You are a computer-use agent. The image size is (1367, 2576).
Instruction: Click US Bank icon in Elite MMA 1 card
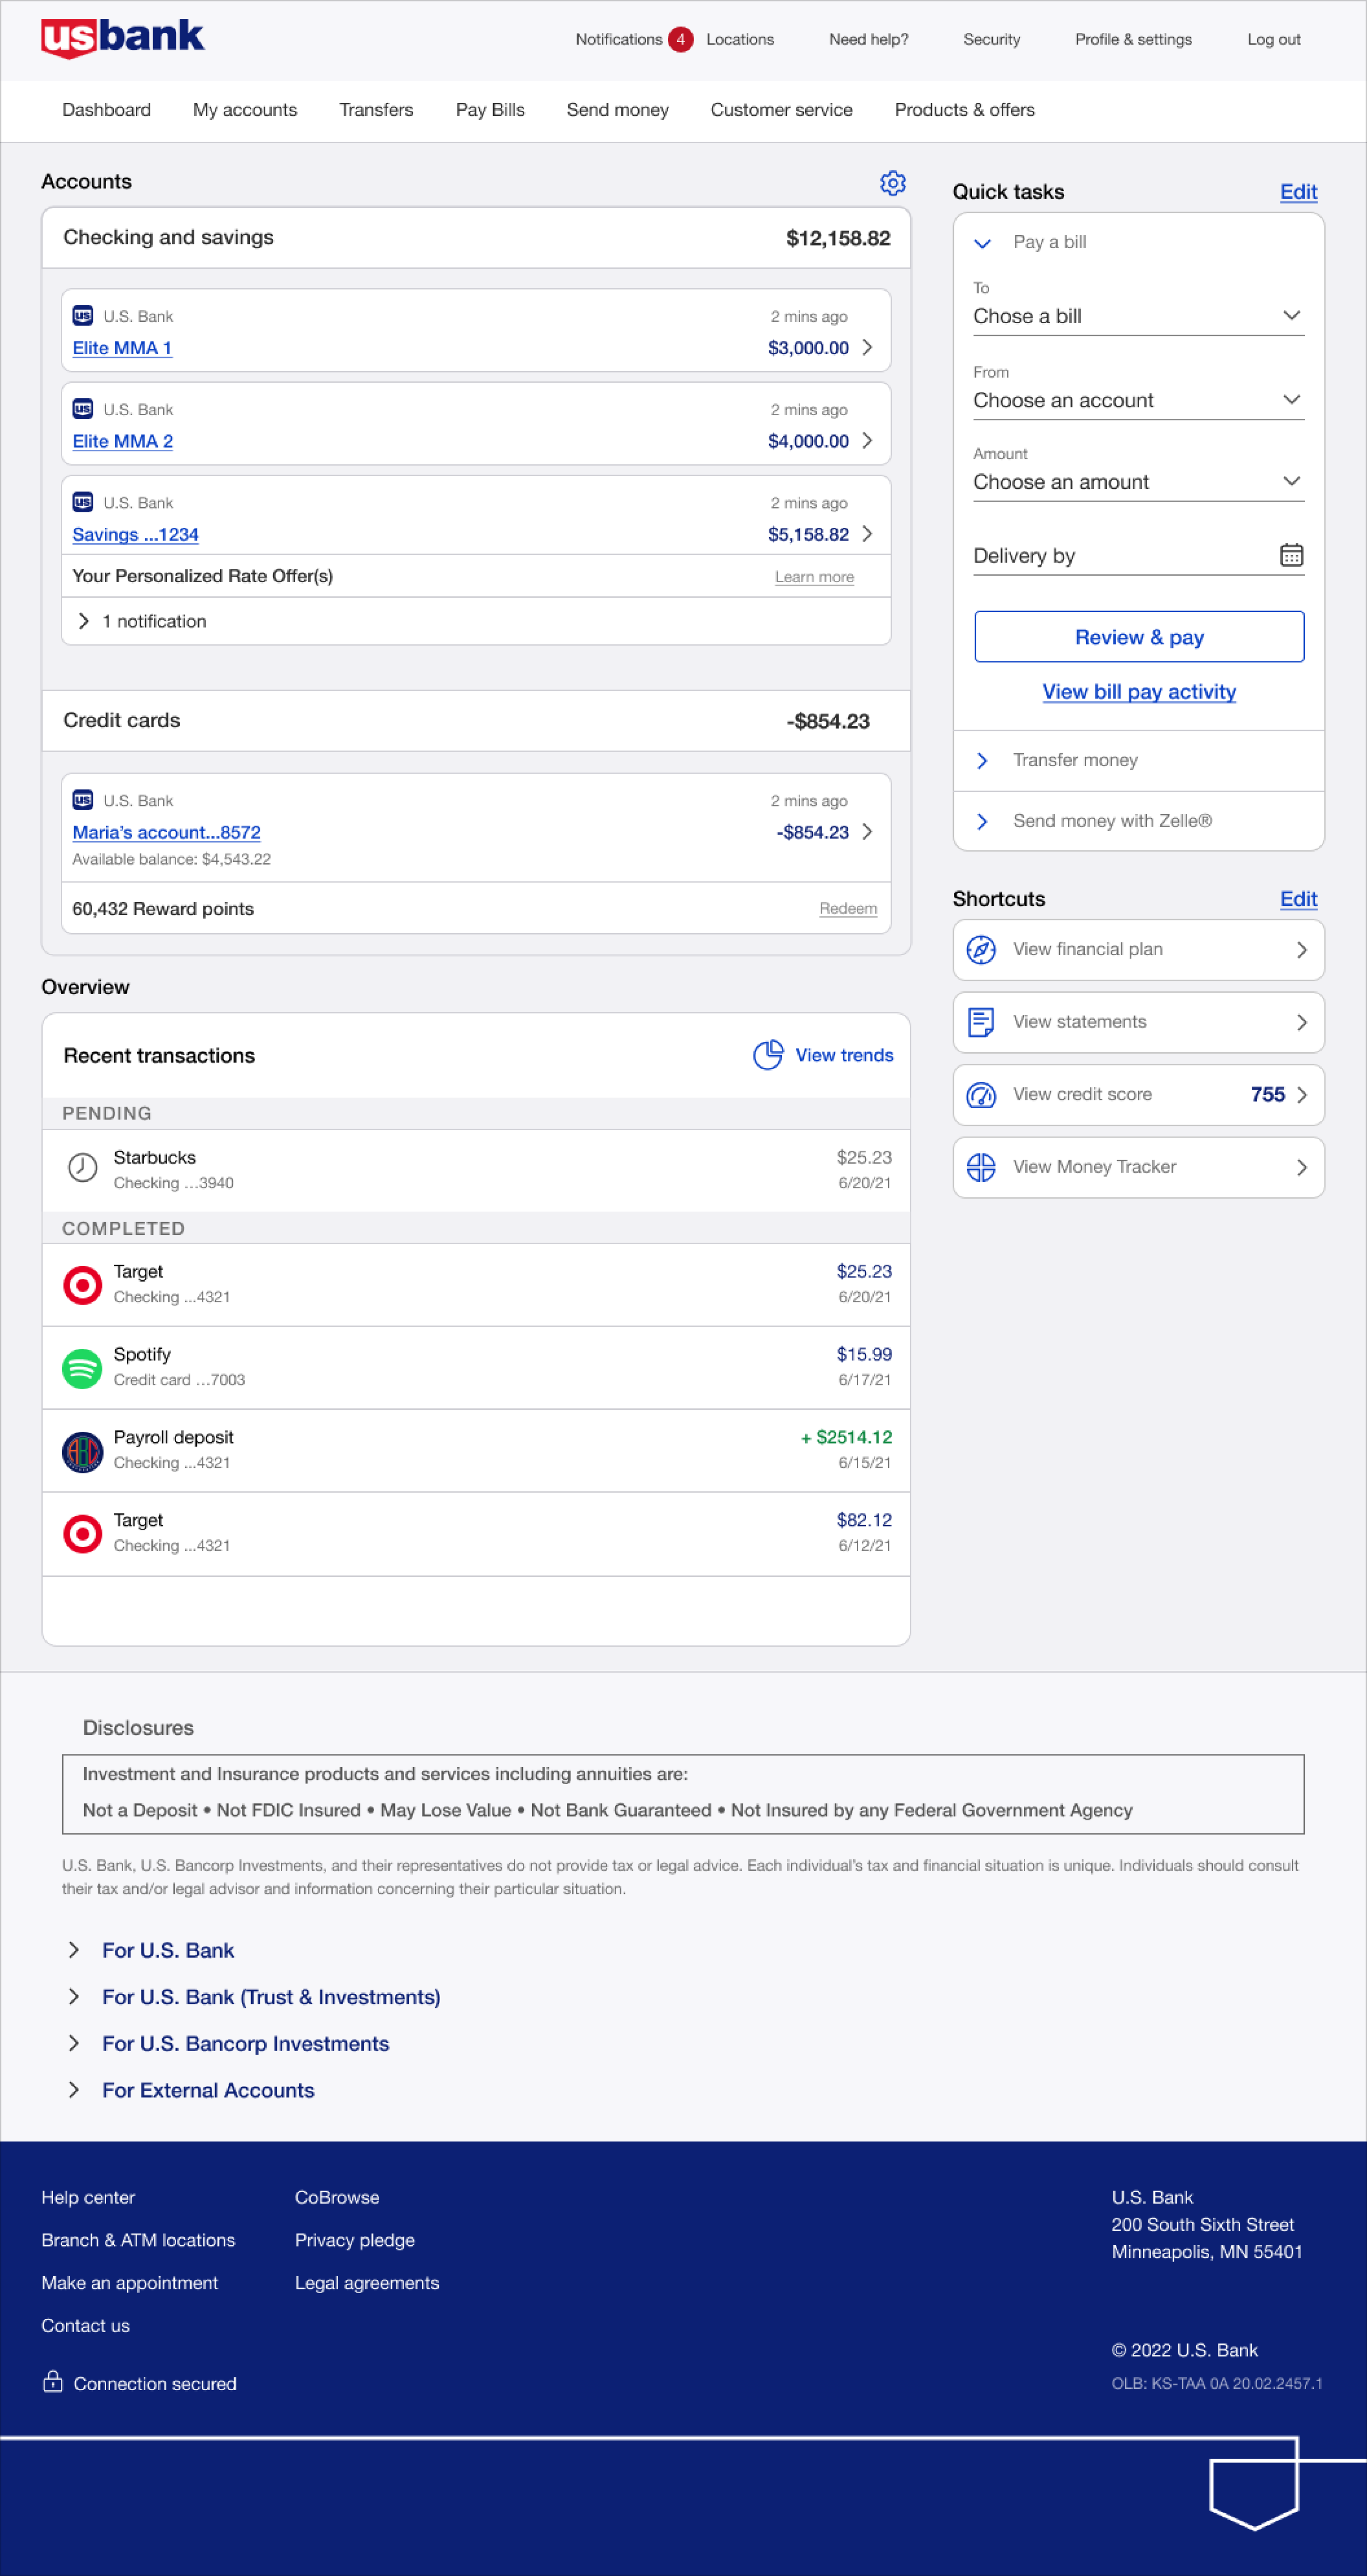coord(83,316)
